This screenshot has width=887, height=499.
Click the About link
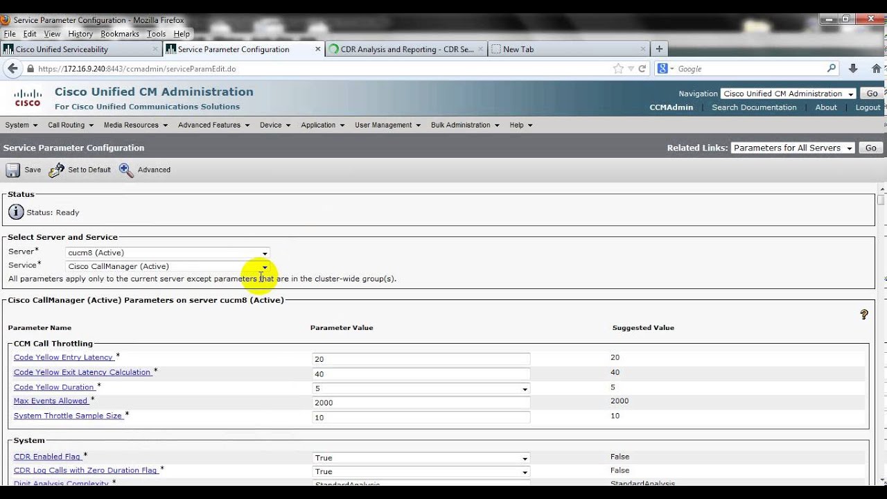click(826, 107)
